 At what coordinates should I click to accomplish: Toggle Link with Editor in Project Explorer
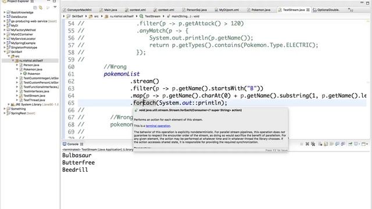tap(41, 8)
